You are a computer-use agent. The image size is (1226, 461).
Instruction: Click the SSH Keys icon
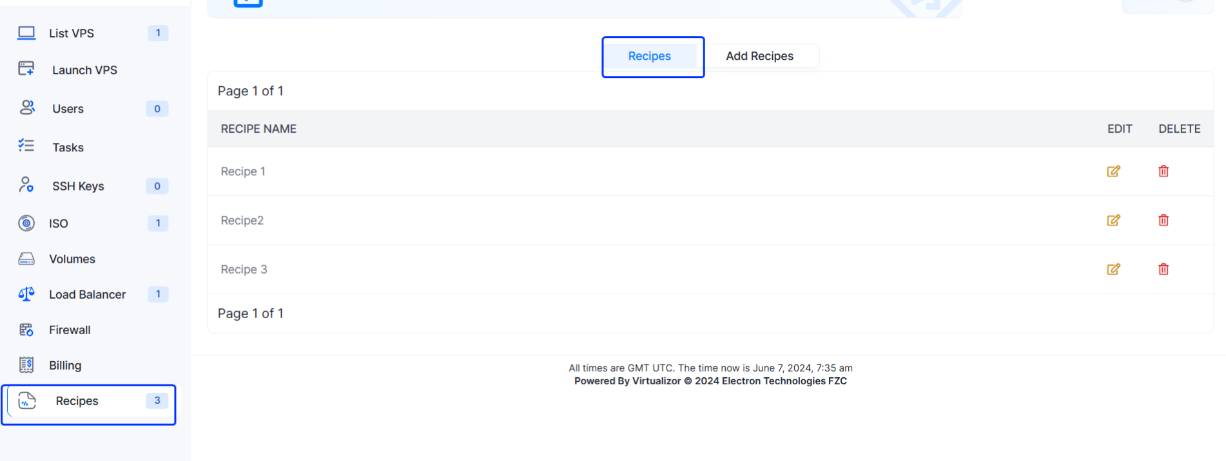pyautogui.click(x=26, y=185)
